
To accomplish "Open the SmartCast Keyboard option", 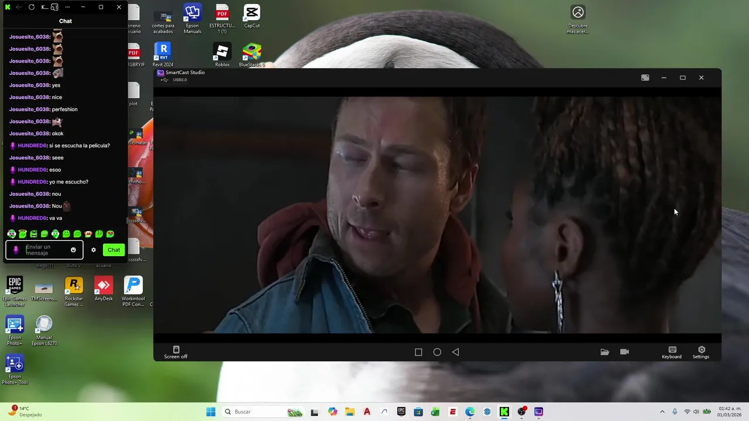I will 672,353.
